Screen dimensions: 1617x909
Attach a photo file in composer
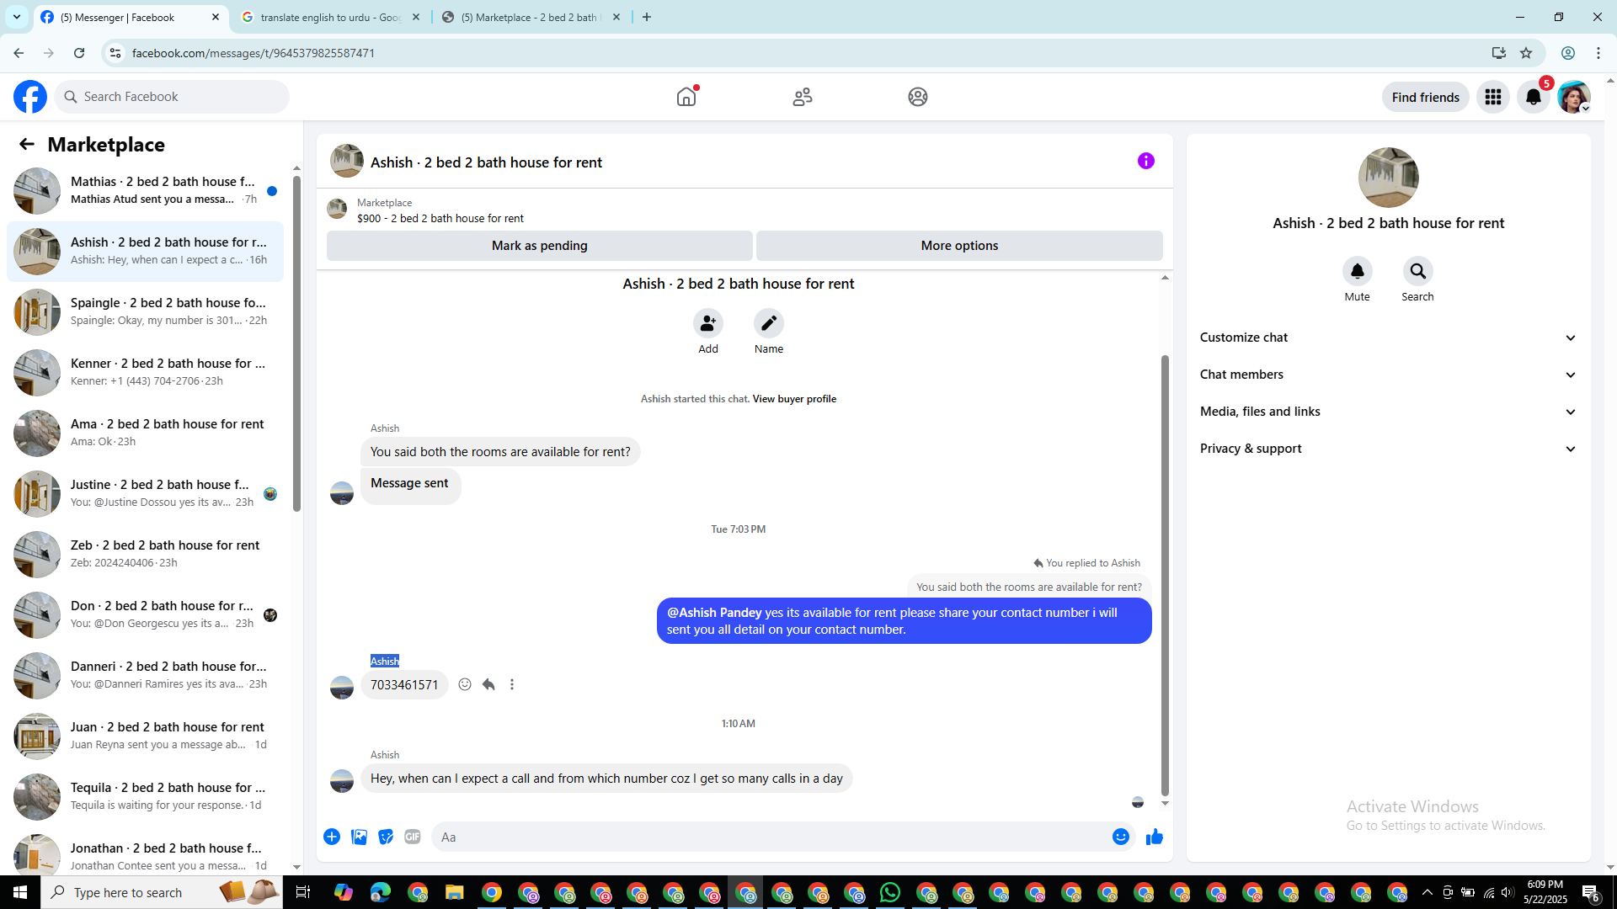click(359, 837)
